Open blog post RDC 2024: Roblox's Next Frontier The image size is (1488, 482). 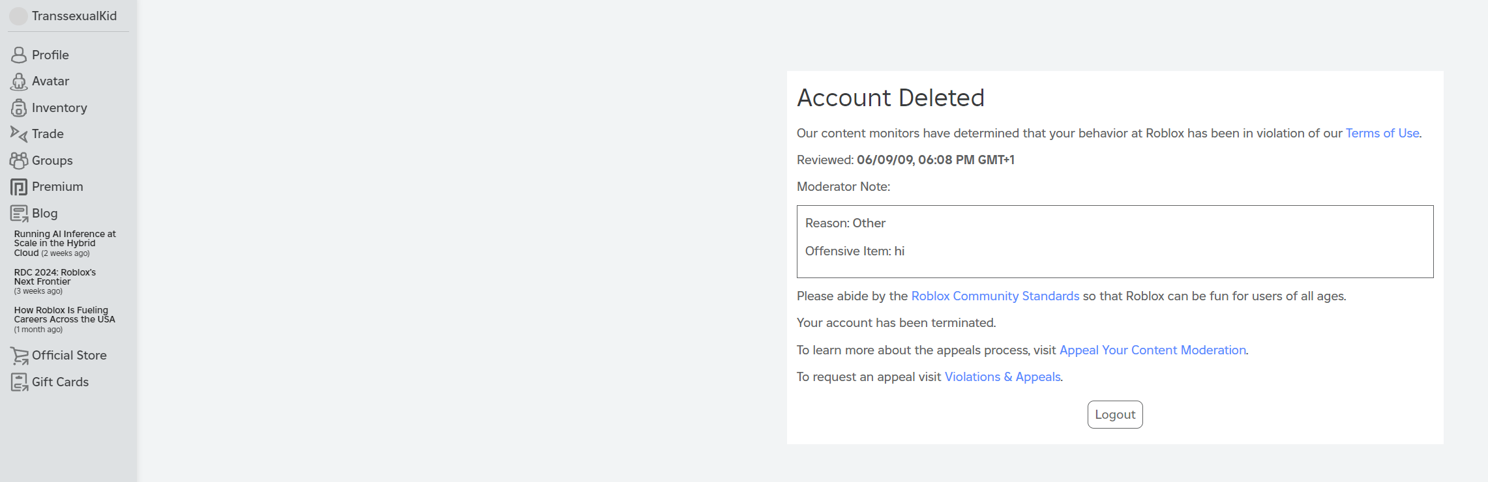click(55, 277)
